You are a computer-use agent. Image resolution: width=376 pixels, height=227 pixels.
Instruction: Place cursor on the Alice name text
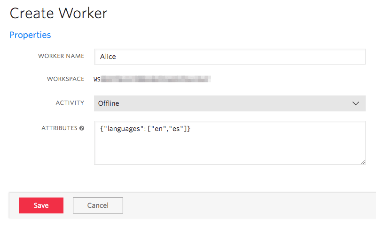click(108, 57)
